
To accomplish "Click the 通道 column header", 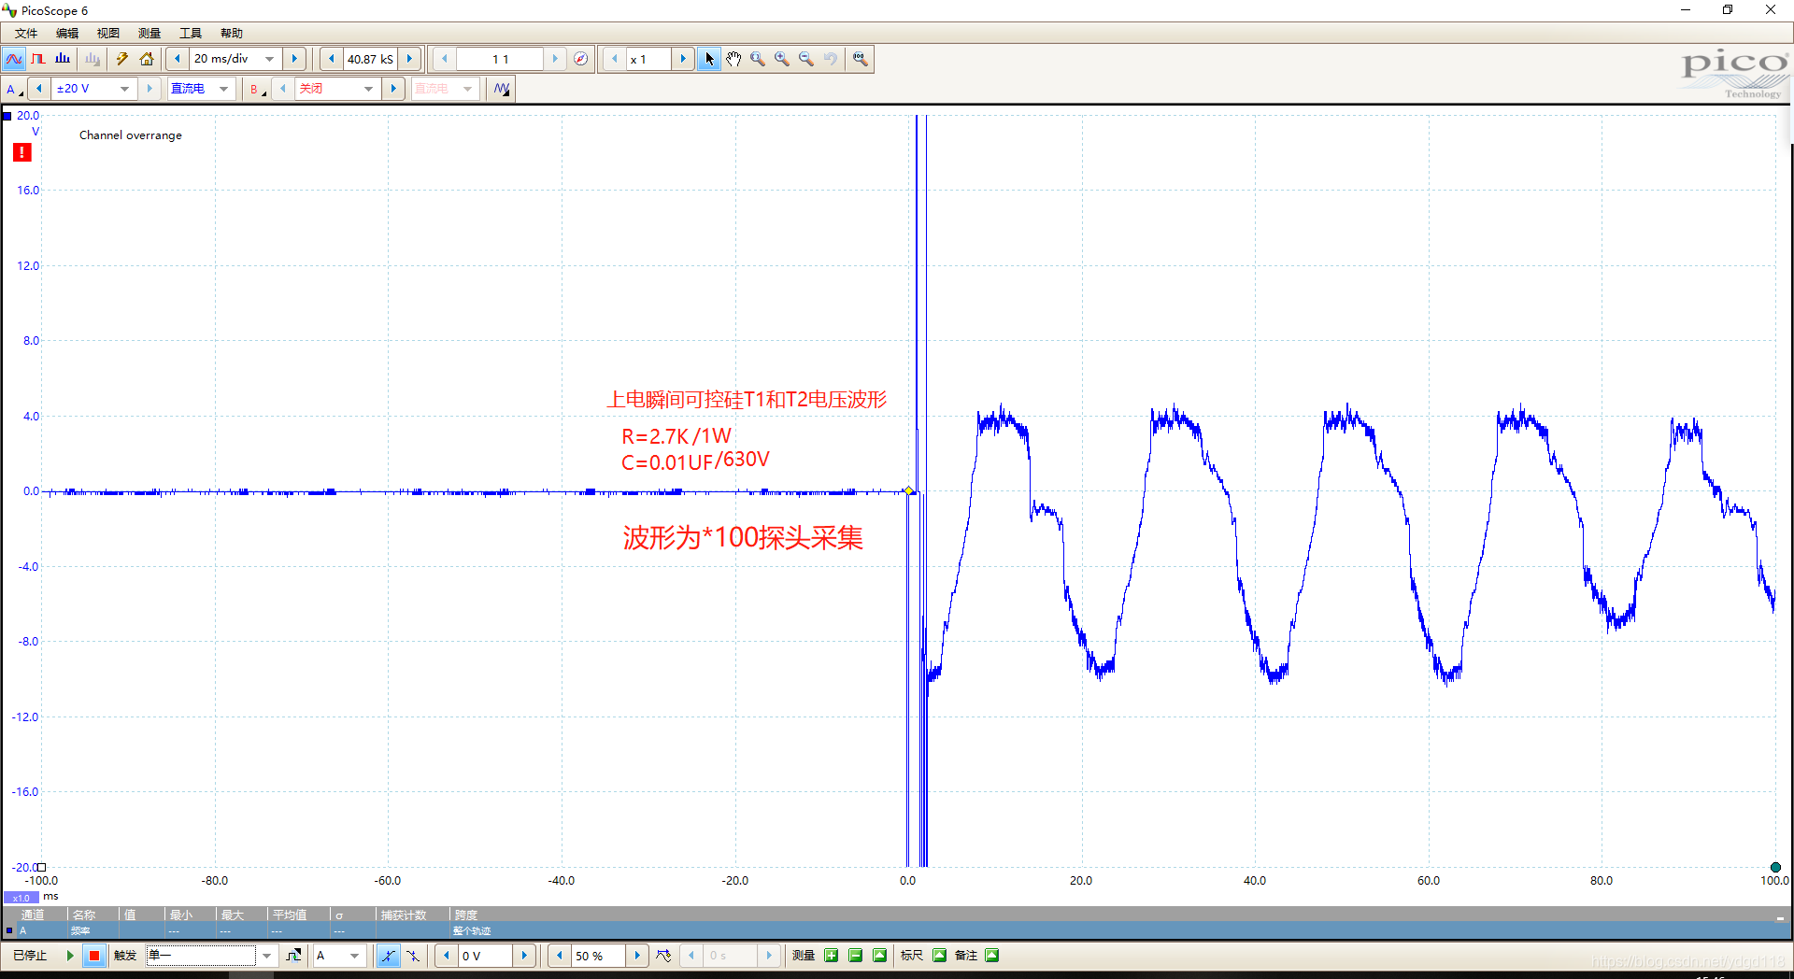I will click(x=34, y=915).
